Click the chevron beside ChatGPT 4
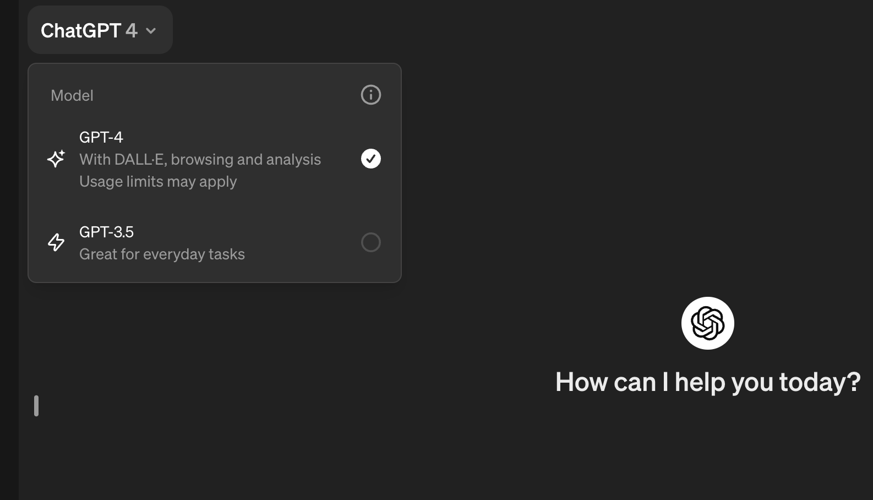873x500 pixels. 151,31
